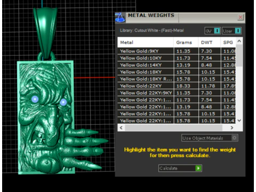Screen dimensions: 256x192
Task: Select the Yellow Gold:18KY row
Action: [x=177, y=72]
